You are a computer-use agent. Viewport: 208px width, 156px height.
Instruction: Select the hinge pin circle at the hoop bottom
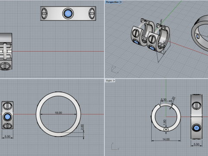(166, 130)
